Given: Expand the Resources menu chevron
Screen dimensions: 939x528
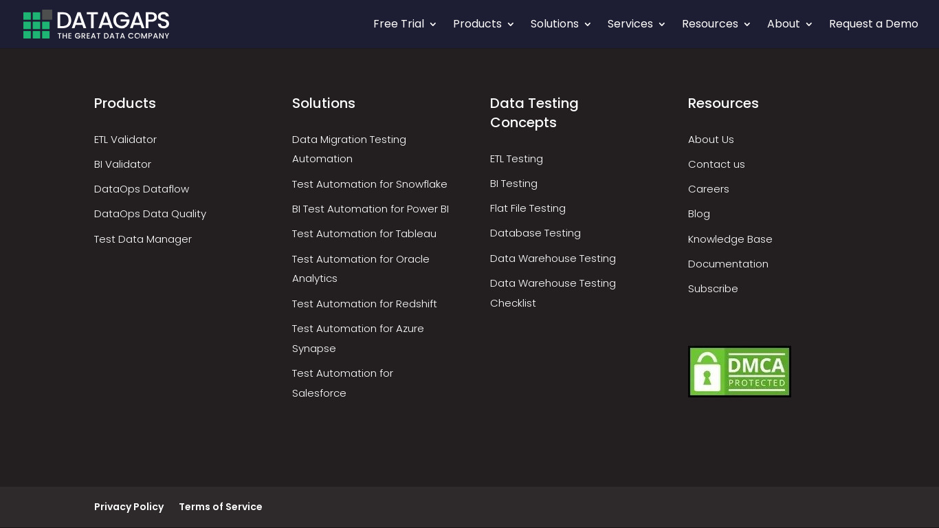Looking at the screenshot, I should pyautogui.click(x=747, y=25).
